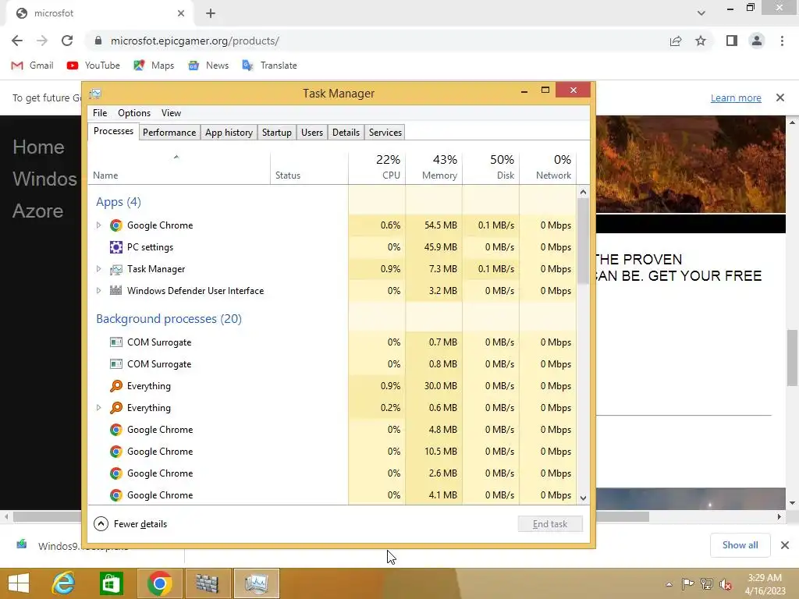Open the File menu in Task Manager
This screenshot has height=599, width=799.
click(x=100, y=113)
